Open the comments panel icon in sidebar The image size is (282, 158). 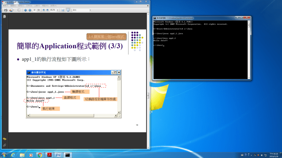(x=4, y=139)
